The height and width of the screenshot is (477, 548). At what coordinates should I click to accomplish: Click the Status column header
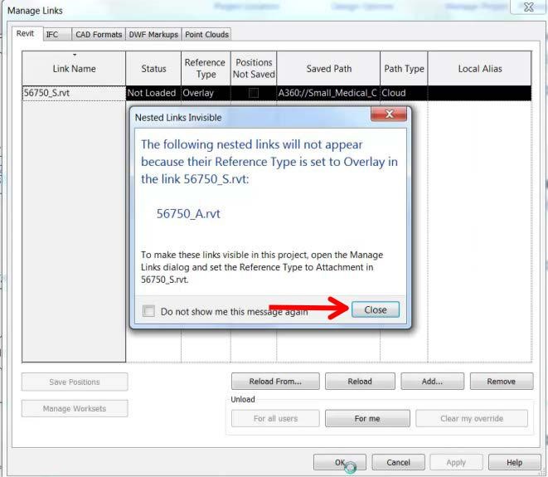coord(153,69)
